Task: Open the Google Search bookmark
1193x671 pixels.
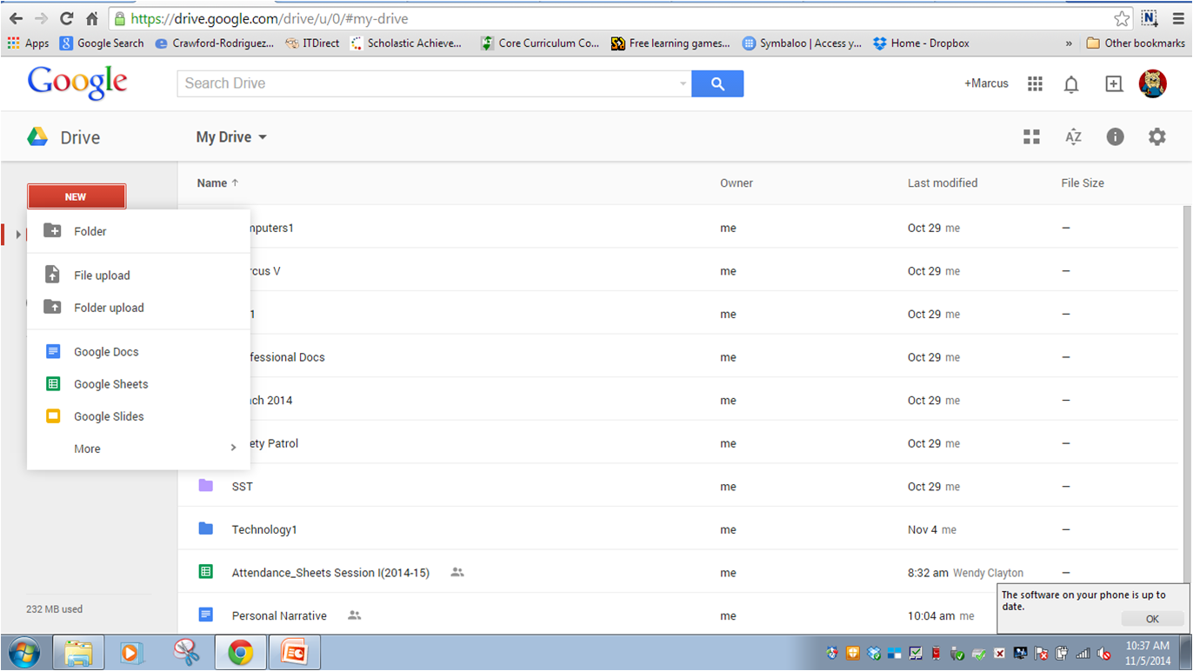Action: tap(102, 43)
